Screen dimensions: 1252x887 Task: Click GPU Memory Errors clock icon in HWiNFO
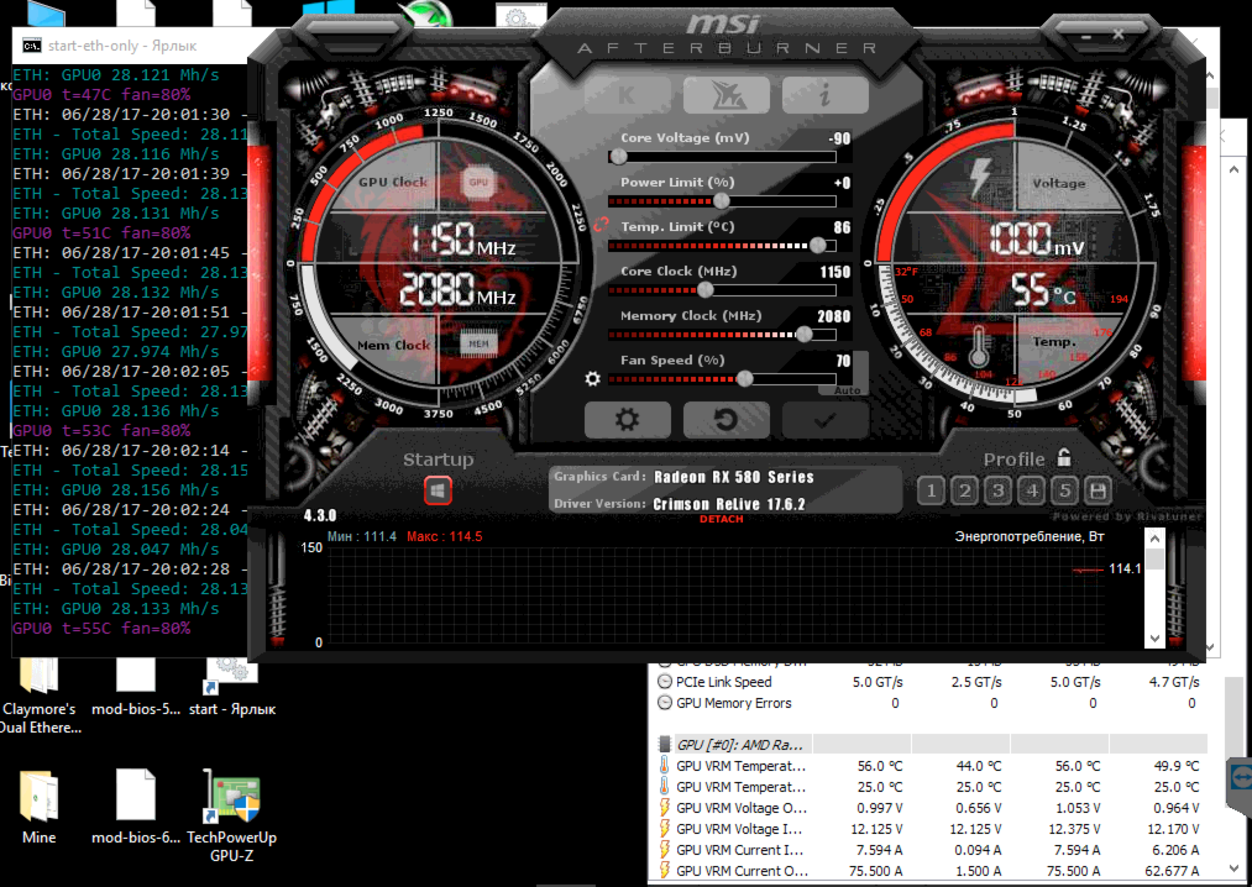point(664,703)
